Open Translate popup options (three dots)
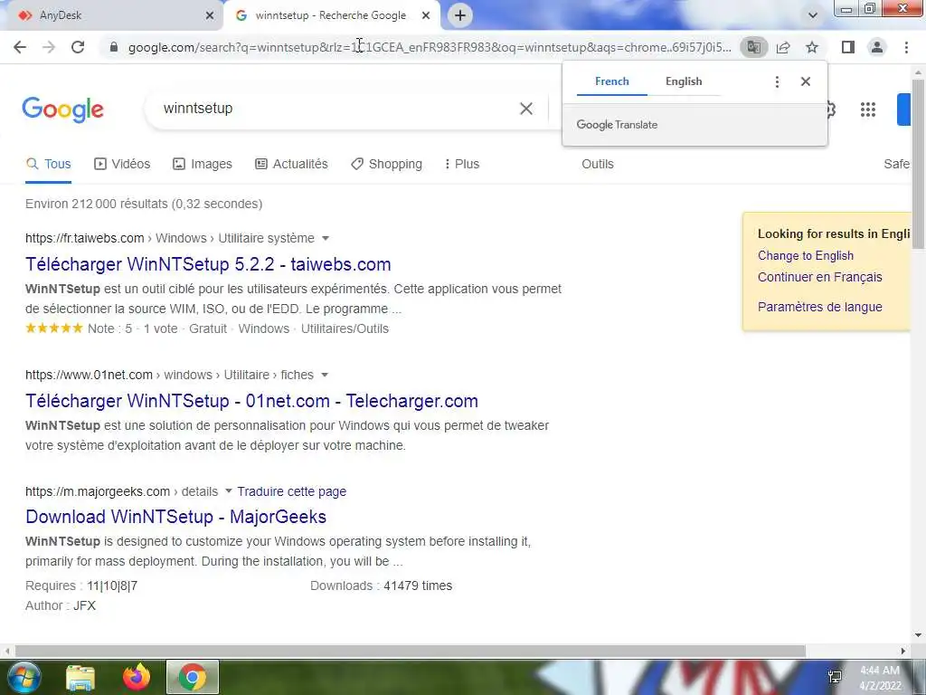 777,82
